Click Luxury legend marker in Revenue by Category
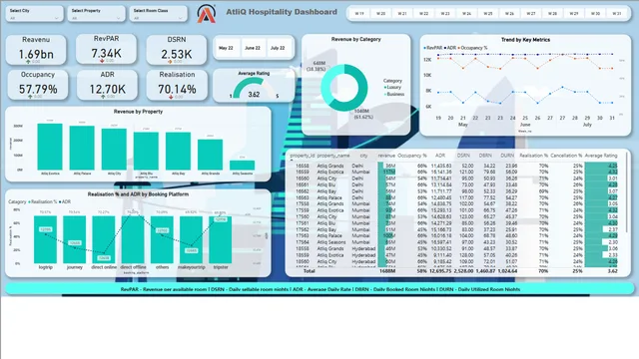The image size is (639, 359). click(x=385, y=88)
